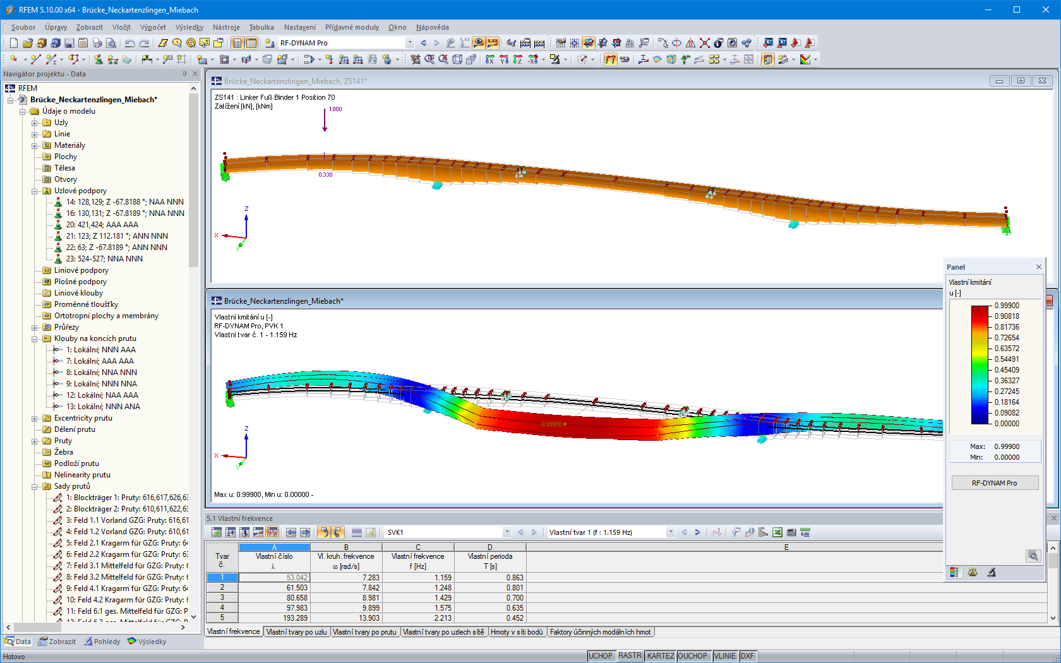Collapse the Uzlové podpory tree node
The image size is (1061, 663).
pos(35,191)
